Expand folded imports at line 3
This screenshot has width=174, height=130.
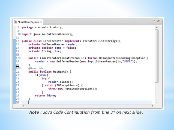pyautogui.click(x=20, y=34)
